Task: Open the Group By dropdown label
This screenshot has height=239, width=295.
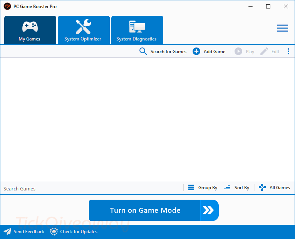Action: point(208,188)
